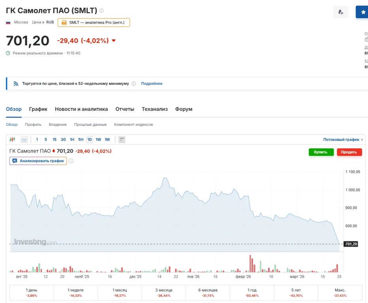Click info icon next to company title

101,11
